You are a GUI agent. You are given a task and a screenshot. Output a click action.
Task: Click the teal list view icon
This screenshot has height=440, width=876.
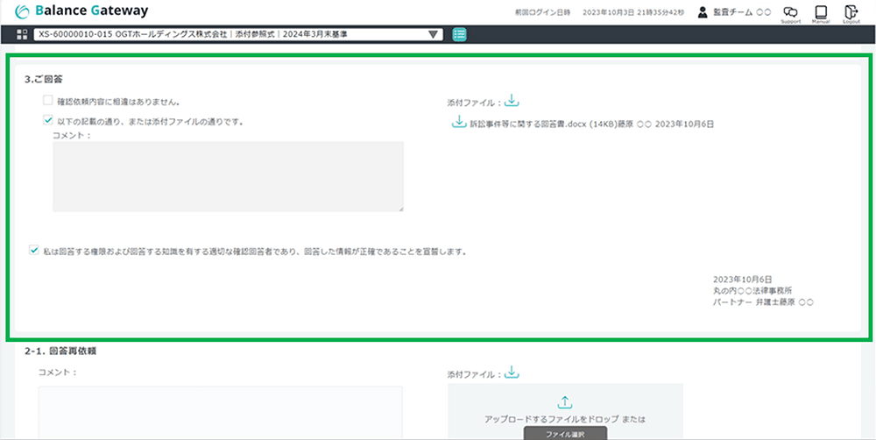tap(460, 35)
